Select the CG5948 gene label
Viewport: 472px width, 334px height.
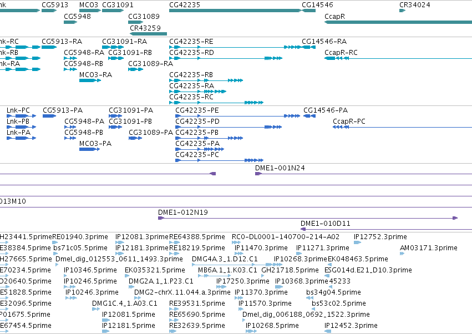point(77,16)
